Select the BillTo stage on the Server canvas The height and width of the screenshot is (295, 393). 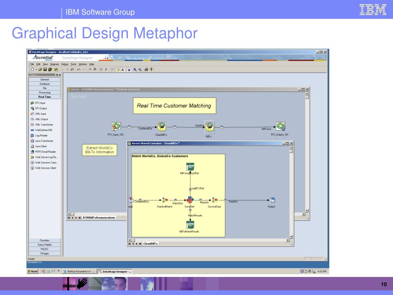tap(210, 126)
